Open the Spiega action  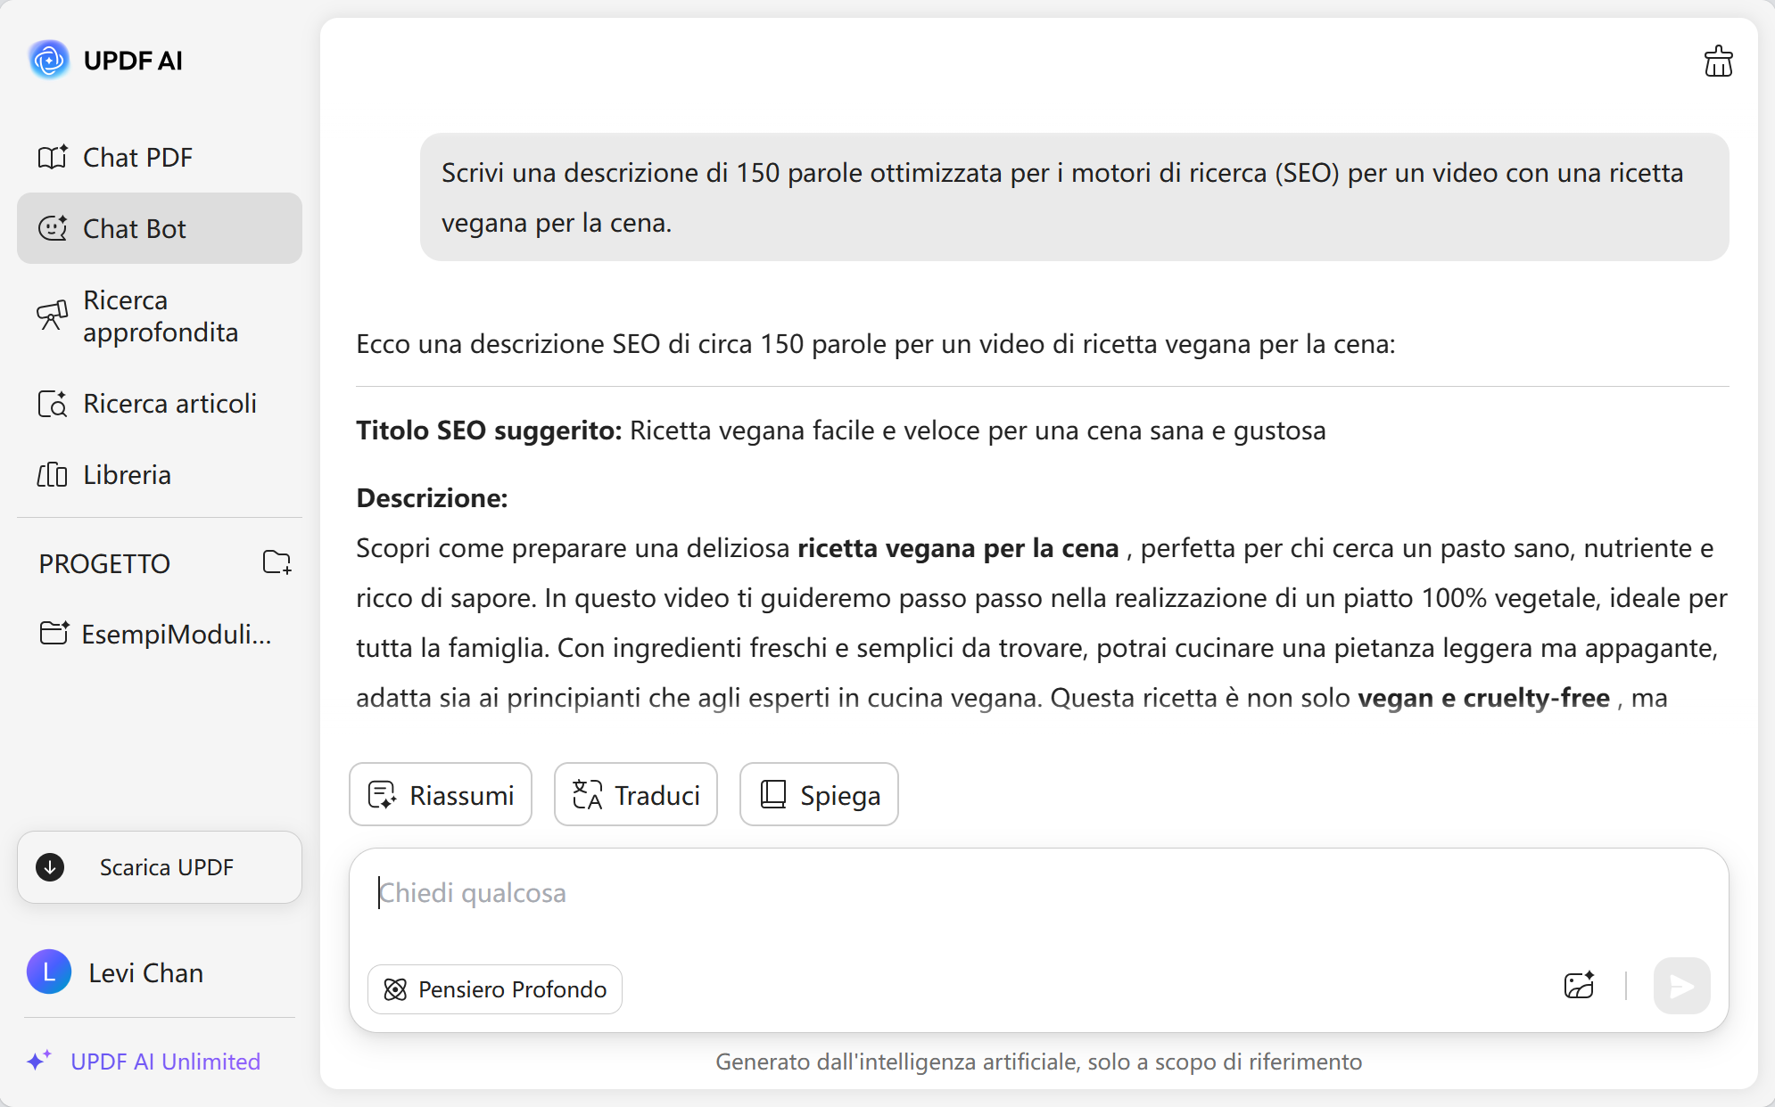[x=818, y=794]
